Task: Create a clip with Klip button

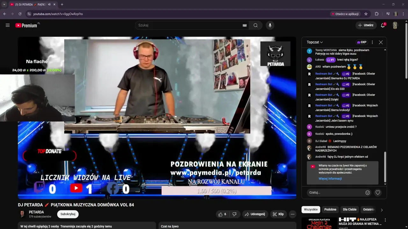Action: pos(278,214)
